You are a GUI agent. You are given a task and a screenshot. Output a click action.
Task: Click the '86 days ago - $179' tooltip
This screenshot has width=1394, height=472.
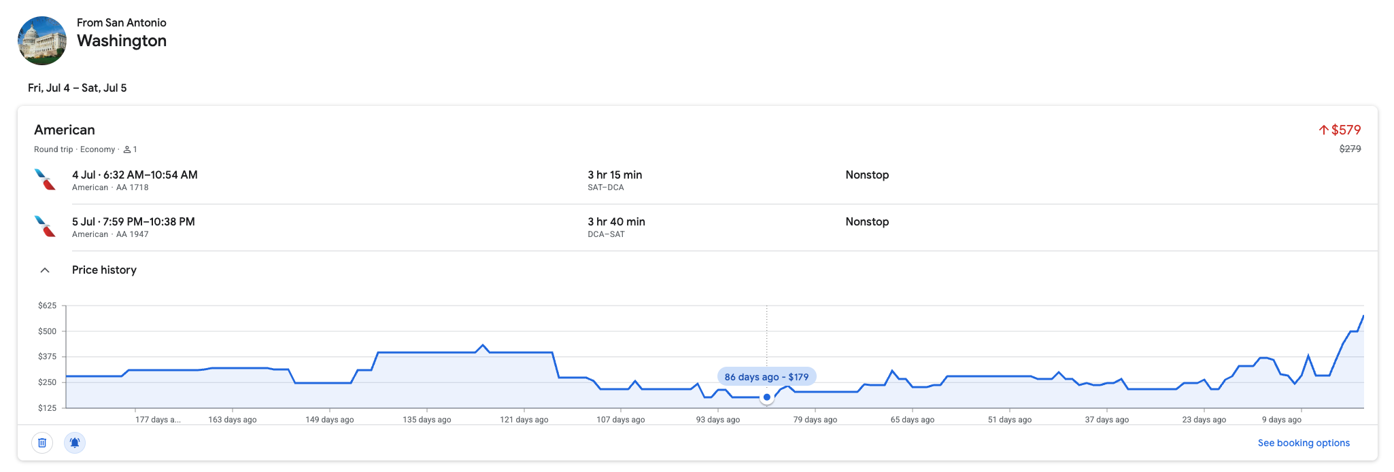(x=766, y=377)
